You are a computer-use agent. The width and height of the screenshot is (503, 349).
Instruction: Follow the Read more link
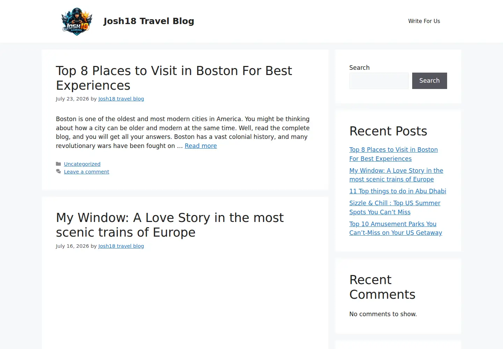point(201,146)
